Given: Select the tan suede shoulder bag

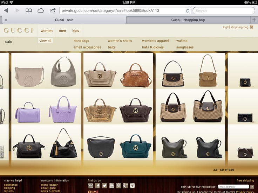Looking at the screenshot, I should (208, 70).
